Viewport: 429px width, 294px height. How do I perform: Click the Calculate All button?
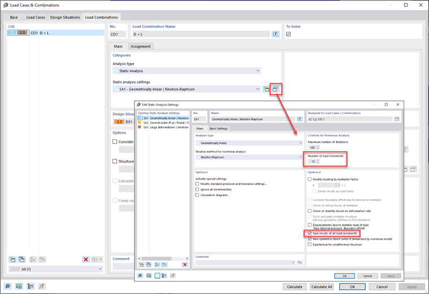coord(322,287)
